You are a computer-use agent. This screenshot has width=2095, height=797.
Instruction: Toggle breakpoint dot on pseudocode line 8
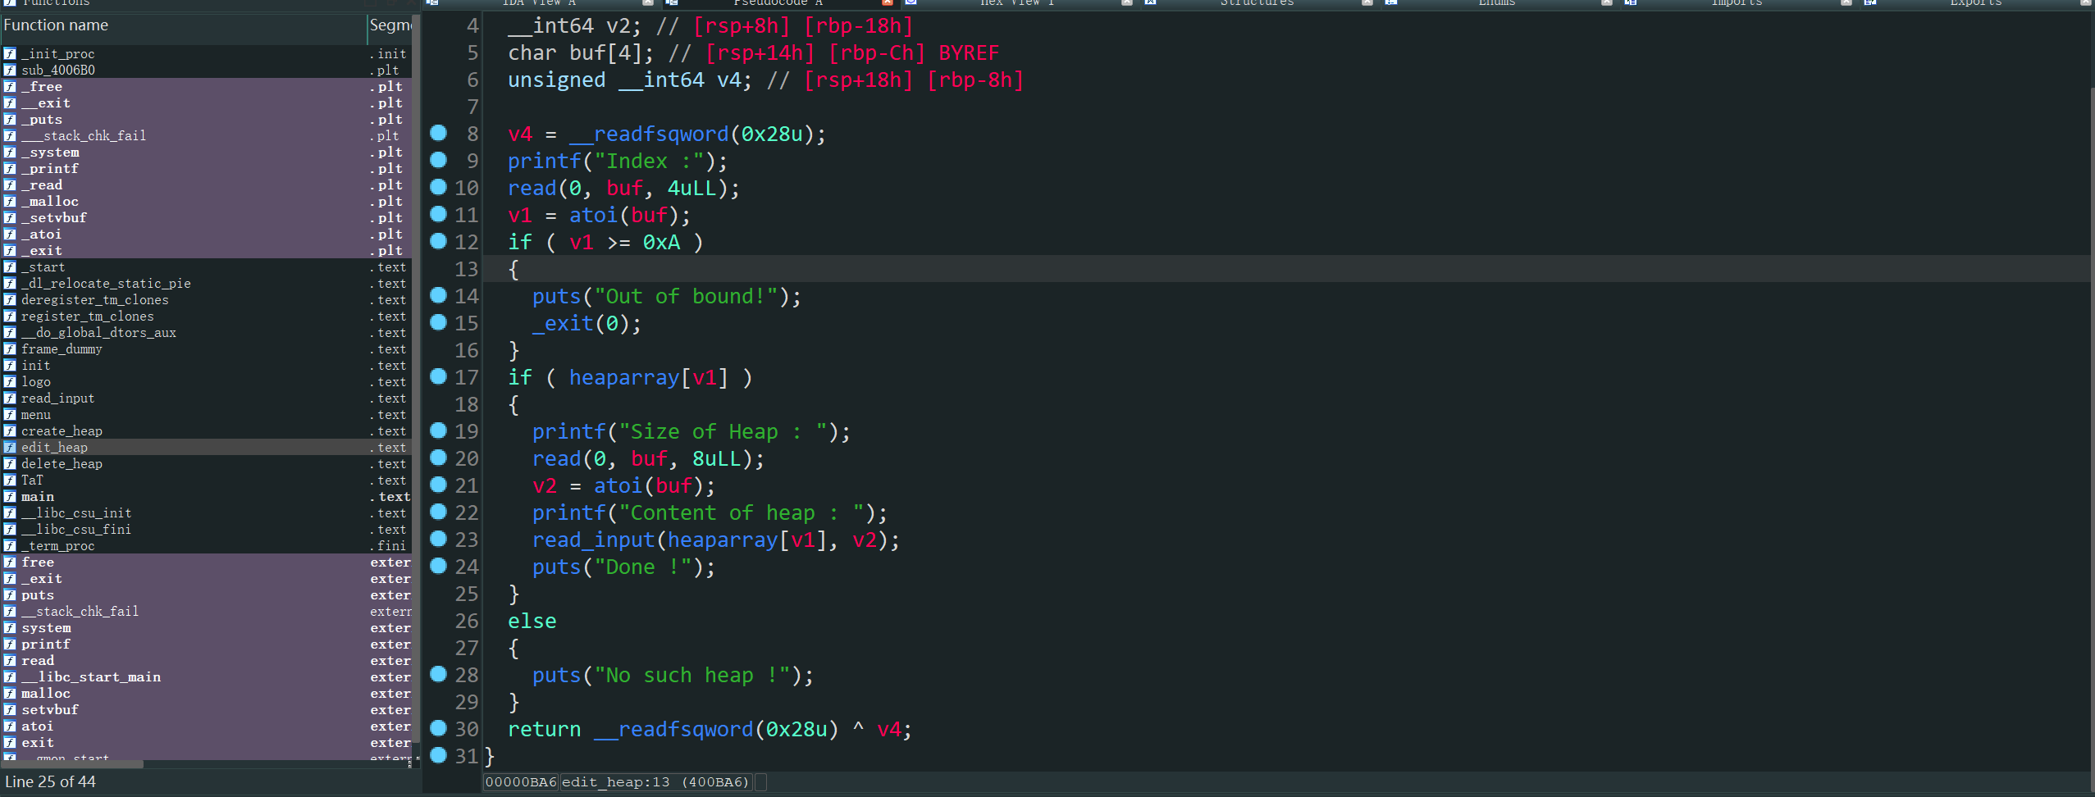pos(439,133)
